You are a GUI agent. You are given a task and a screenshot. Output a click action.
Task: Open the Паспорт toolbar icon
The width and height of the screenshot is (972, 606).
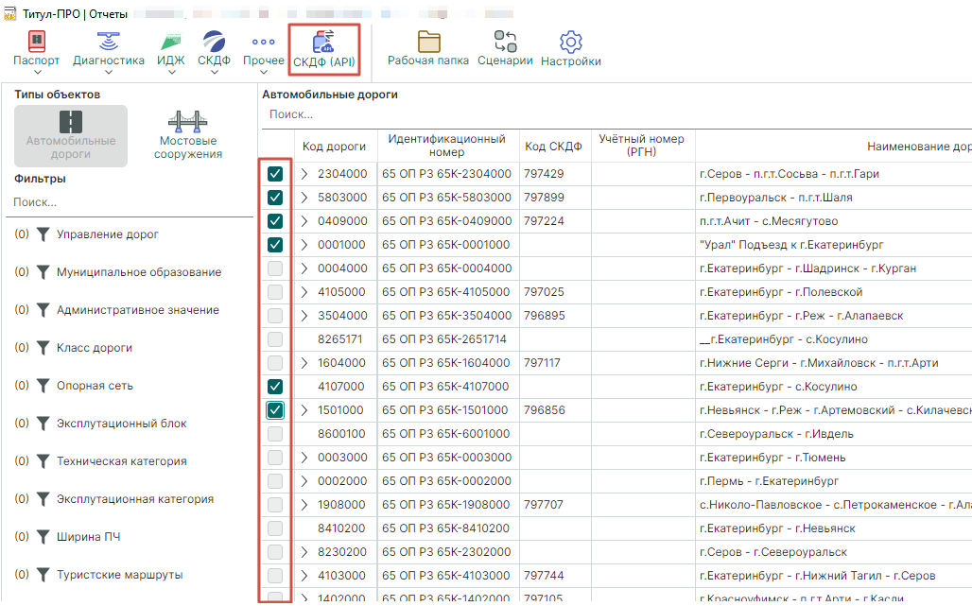[x=37, y=43]
